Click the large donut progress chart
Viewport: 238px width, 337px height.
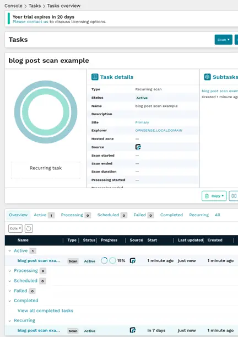click(x=46, y=112)
